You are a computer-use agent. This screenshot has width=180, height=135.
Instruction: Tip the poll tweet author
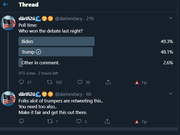click(x=141, y=83)
